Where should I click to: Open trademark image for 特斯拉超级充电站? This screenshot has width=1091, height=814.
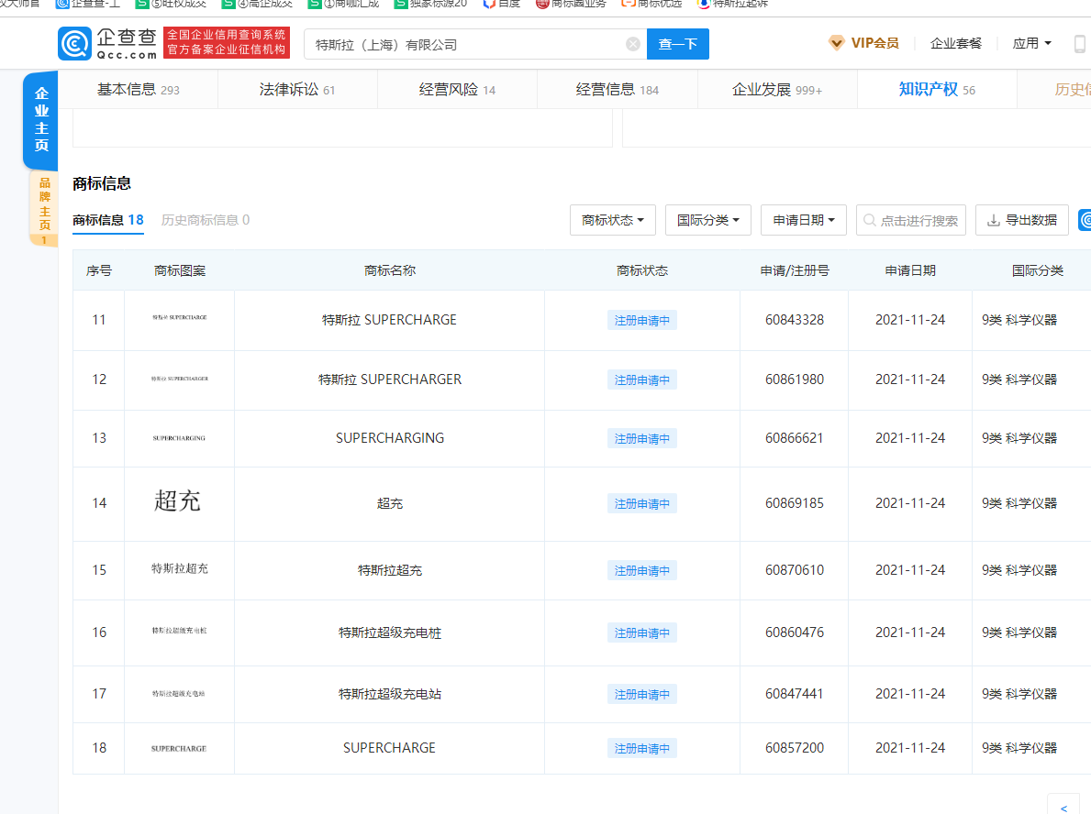pyautogui.click(x=179, y=694)
